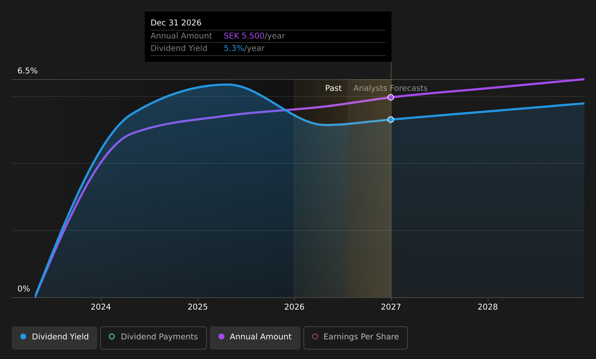The width and height of the screenshot is (596, 359).
Task: Click the Dec 31 2026 tooltip date
Action: [176, 23]
